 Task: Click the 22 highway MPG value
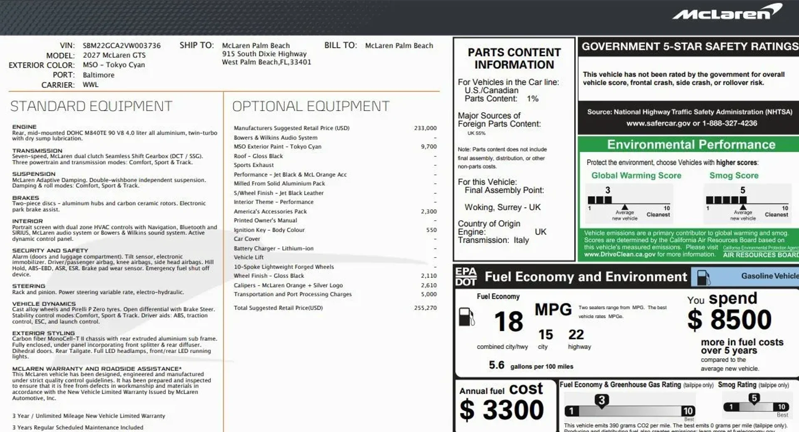576,335
